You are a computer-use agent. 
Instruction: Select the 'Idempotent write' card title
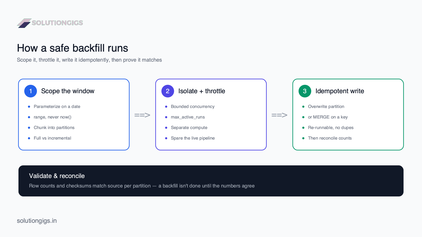(340, 91)
